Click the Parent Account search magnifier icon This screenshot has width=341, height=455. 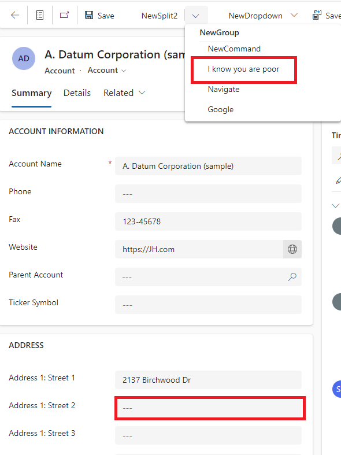click(x=292, y=277)
